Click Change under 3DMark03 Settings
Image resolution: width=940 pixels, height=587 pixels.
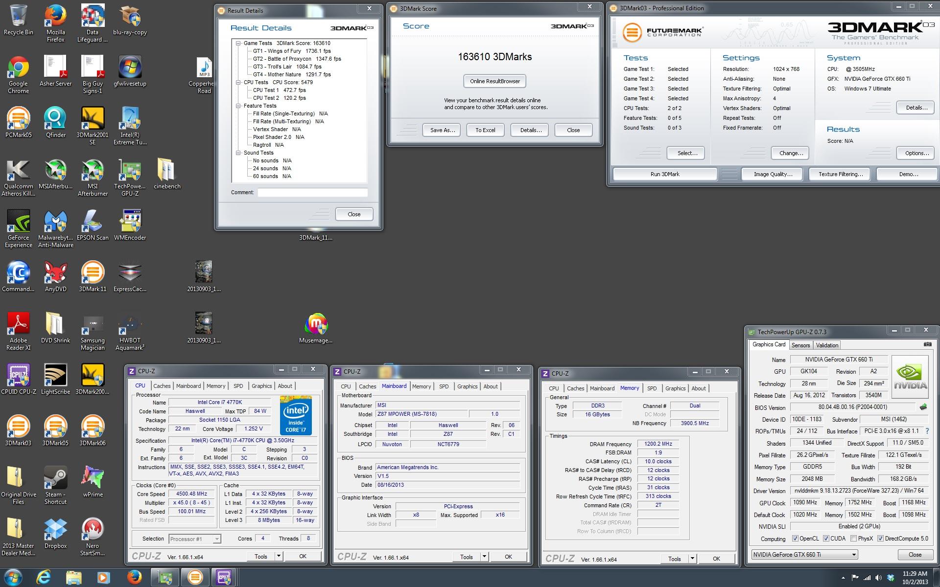click(791, 153)
